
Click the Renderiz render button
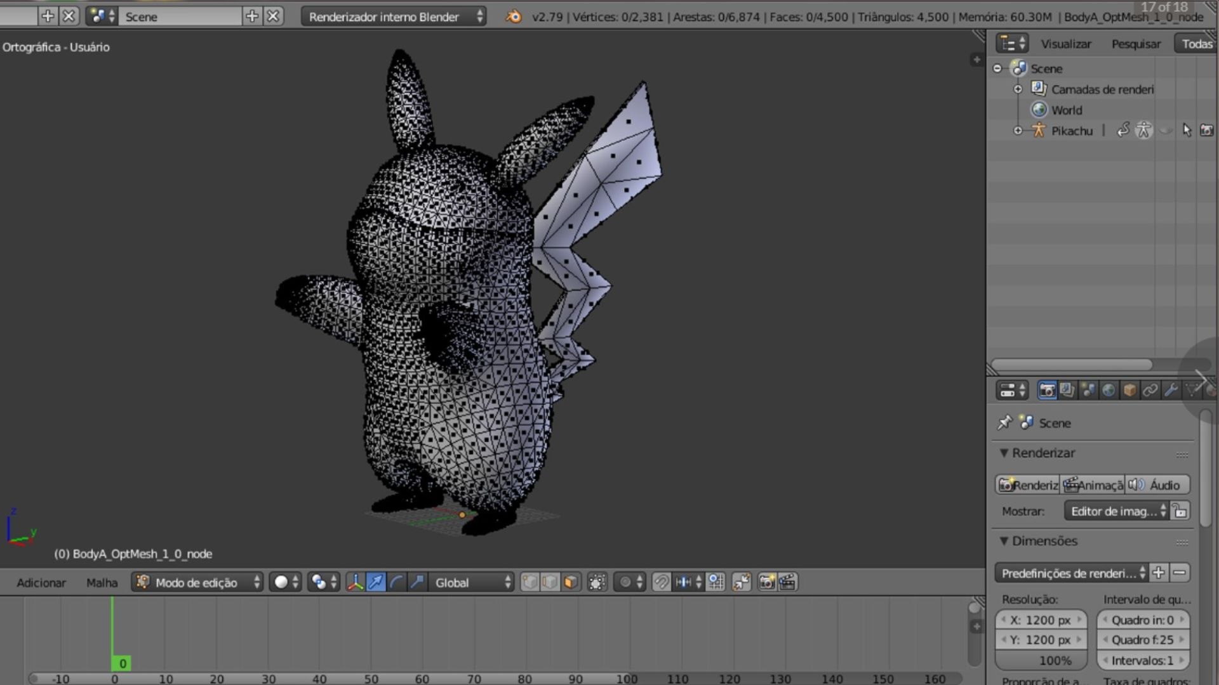coord(1028,485)
